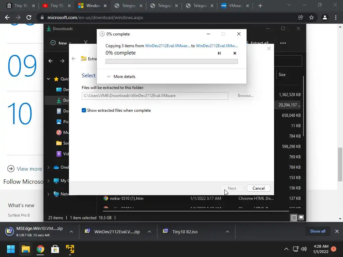Switch to the VMware browser tab
The width and height of the screenshot is (343, 257).
coord(235,6)
